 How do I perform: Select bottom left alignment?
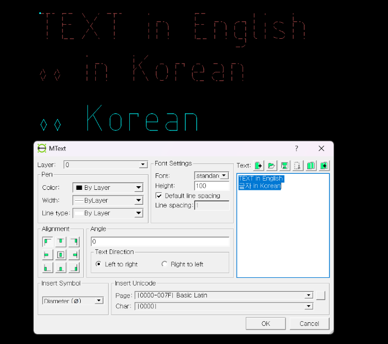[48, 267]
